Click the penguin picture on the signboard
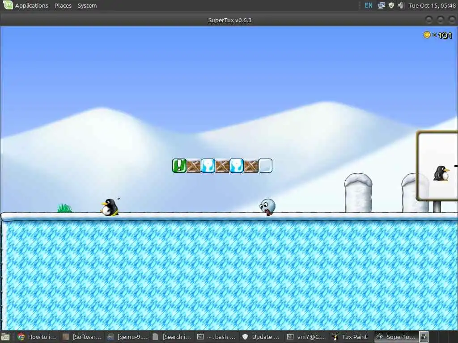458x343 pixels. [441, 173]
